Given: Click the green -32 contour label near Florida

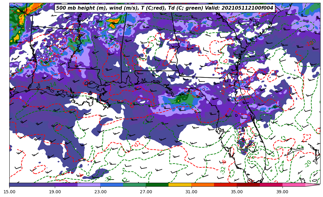Looking at the screenshot, I should point(223,170).
